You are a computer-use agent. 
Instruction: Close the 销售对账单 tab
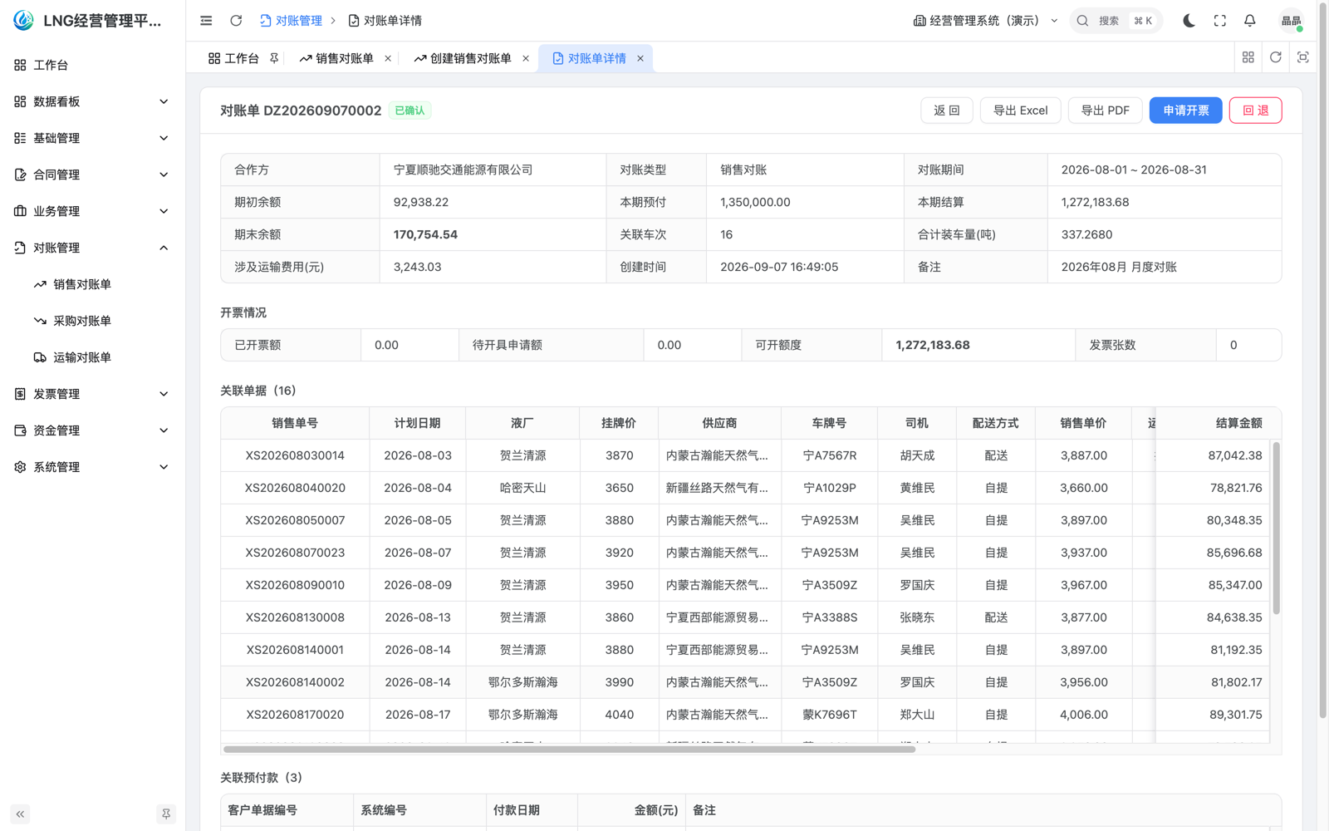coord(388,58)
